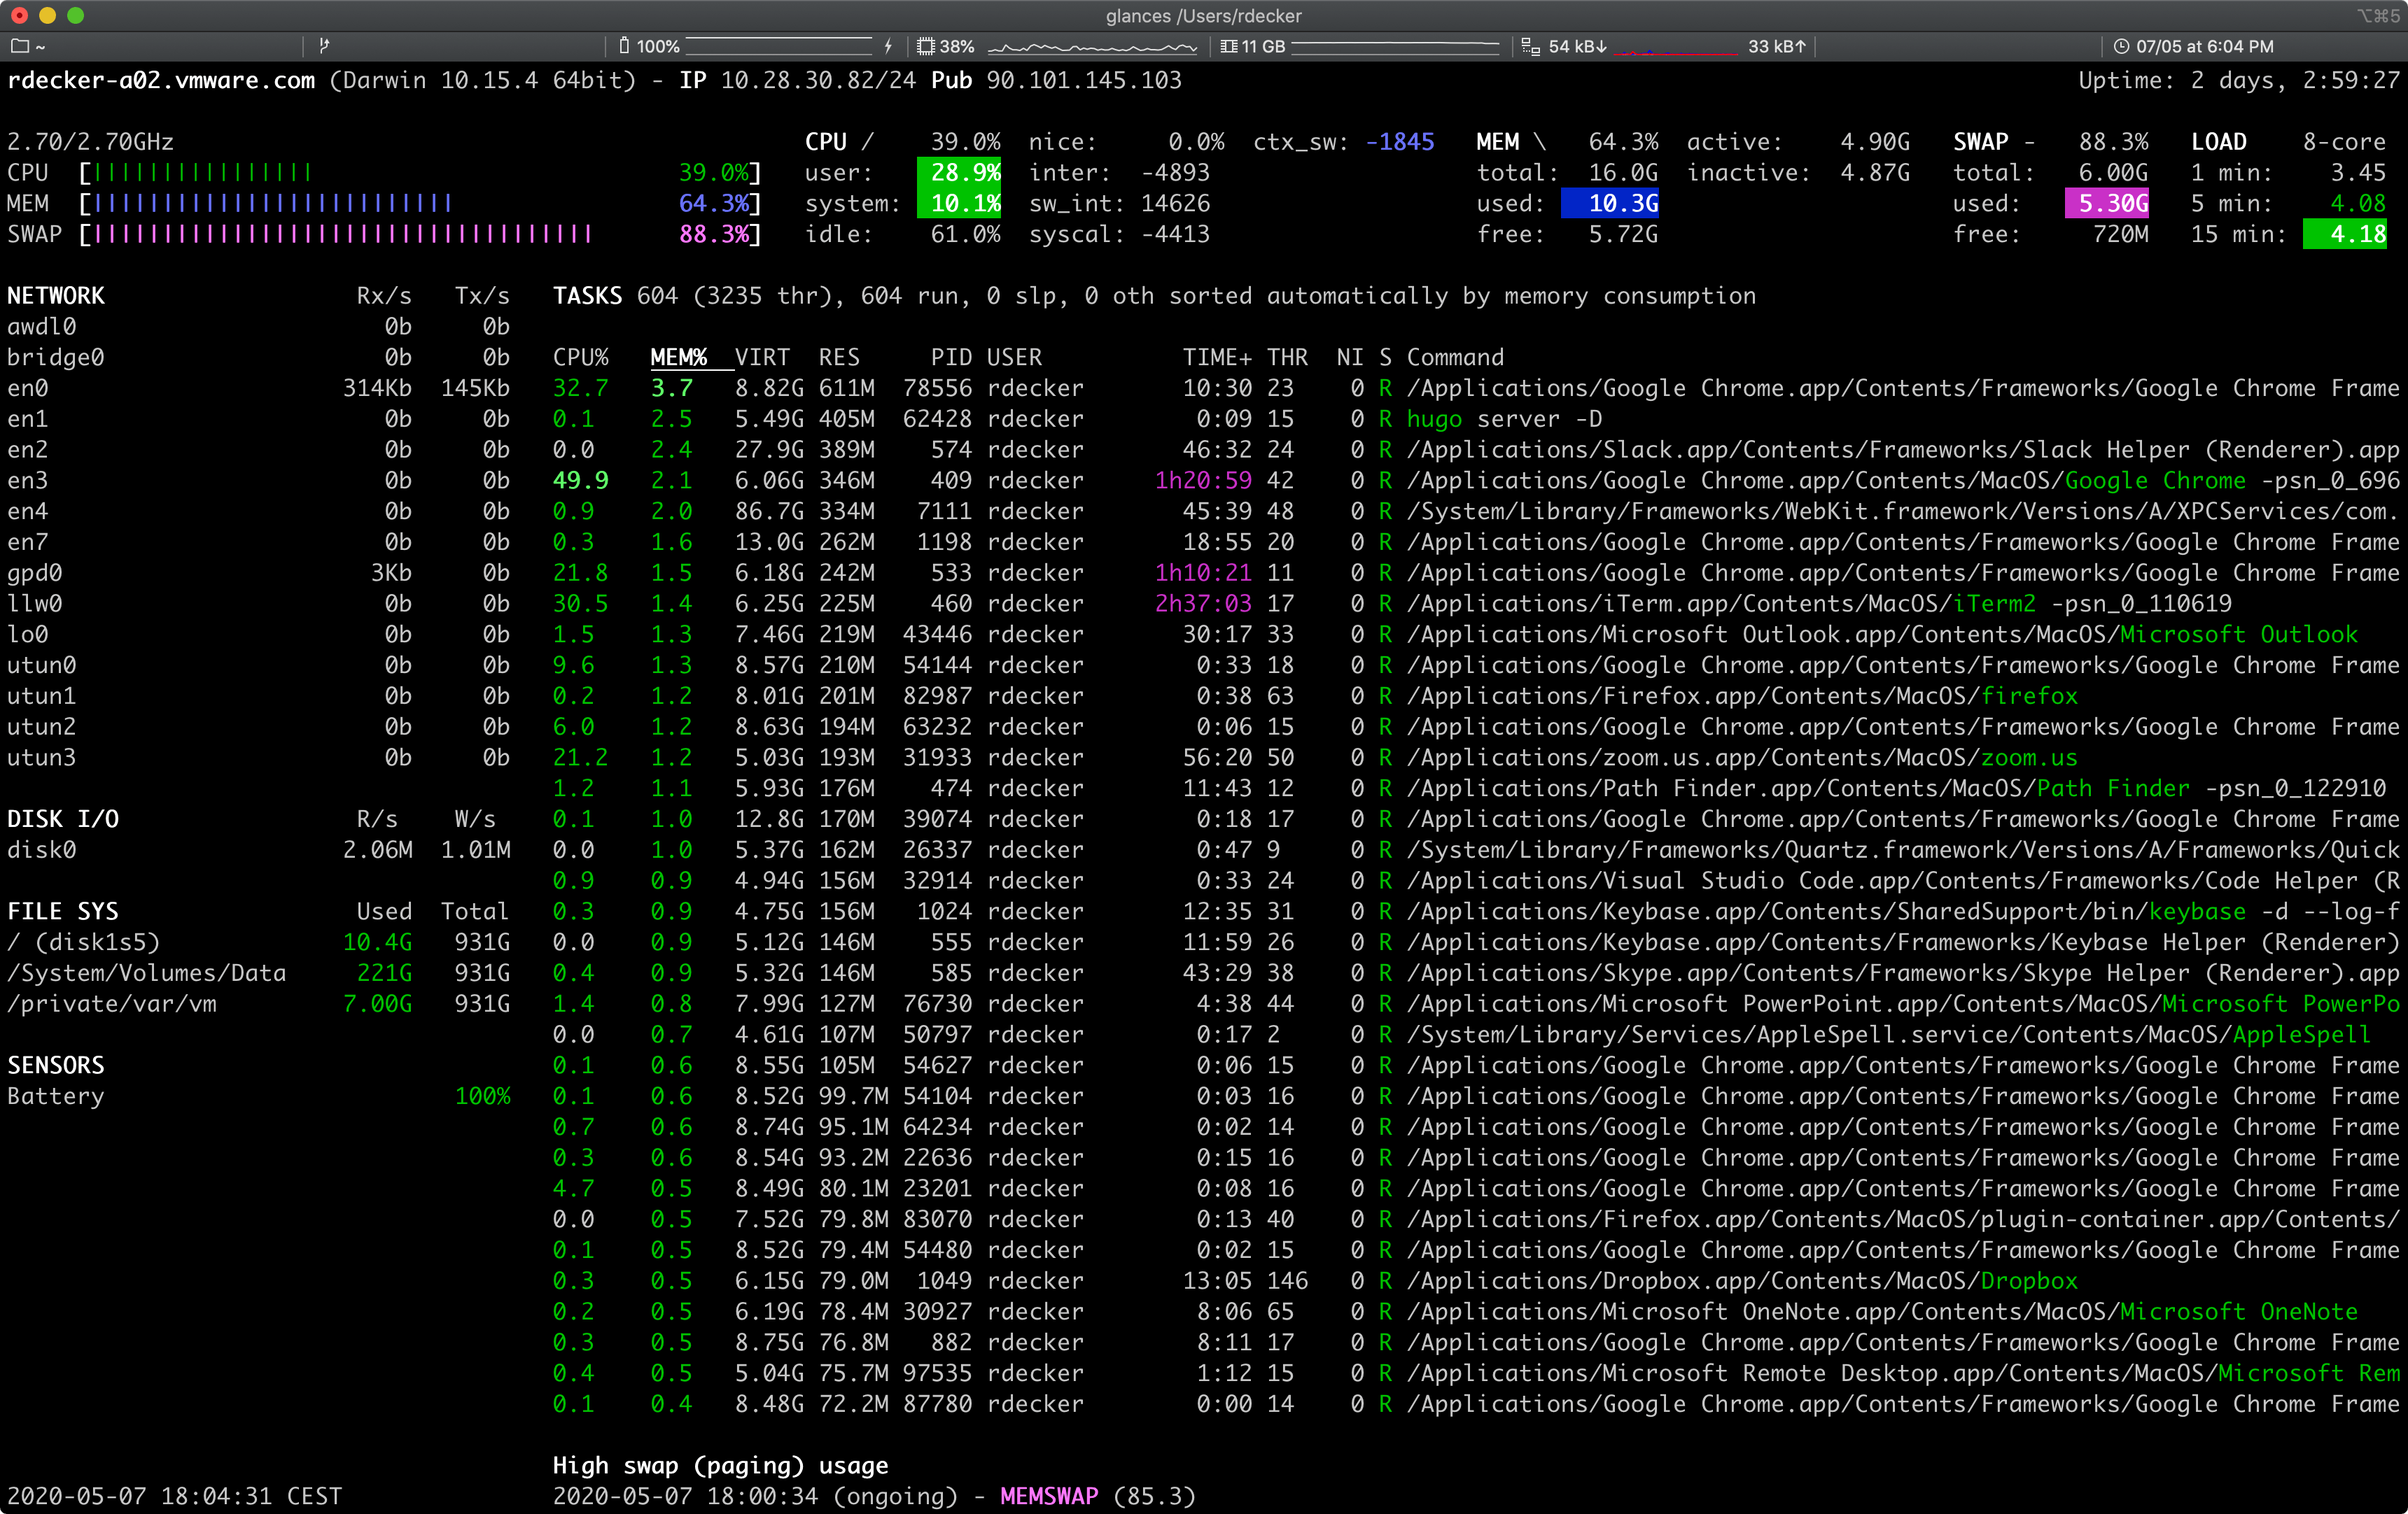This screenshot has height=1514, width=2408.
Task: Click process time 2h37:03
Action: tap(1203, 604)
